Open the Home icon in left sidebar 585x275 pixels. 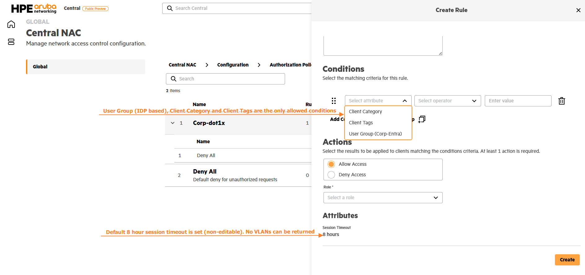(11, 24)
